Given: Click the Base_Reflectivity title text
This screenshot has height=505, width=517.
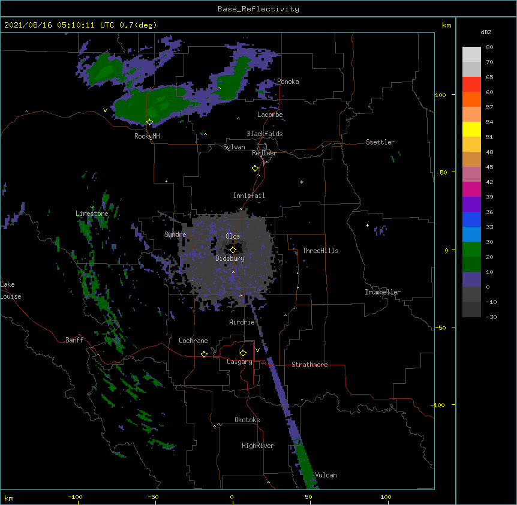Looking at the screenshot, I should pos(258,9).
